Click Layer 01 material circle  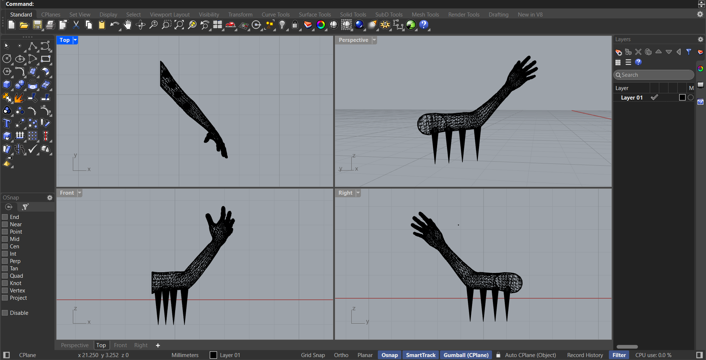click(x=691, y=97)
